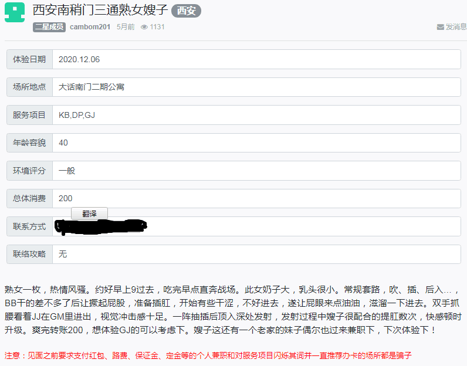Click the 发消息 send message link
Screen dimensions: 467x366
point(456,27)
